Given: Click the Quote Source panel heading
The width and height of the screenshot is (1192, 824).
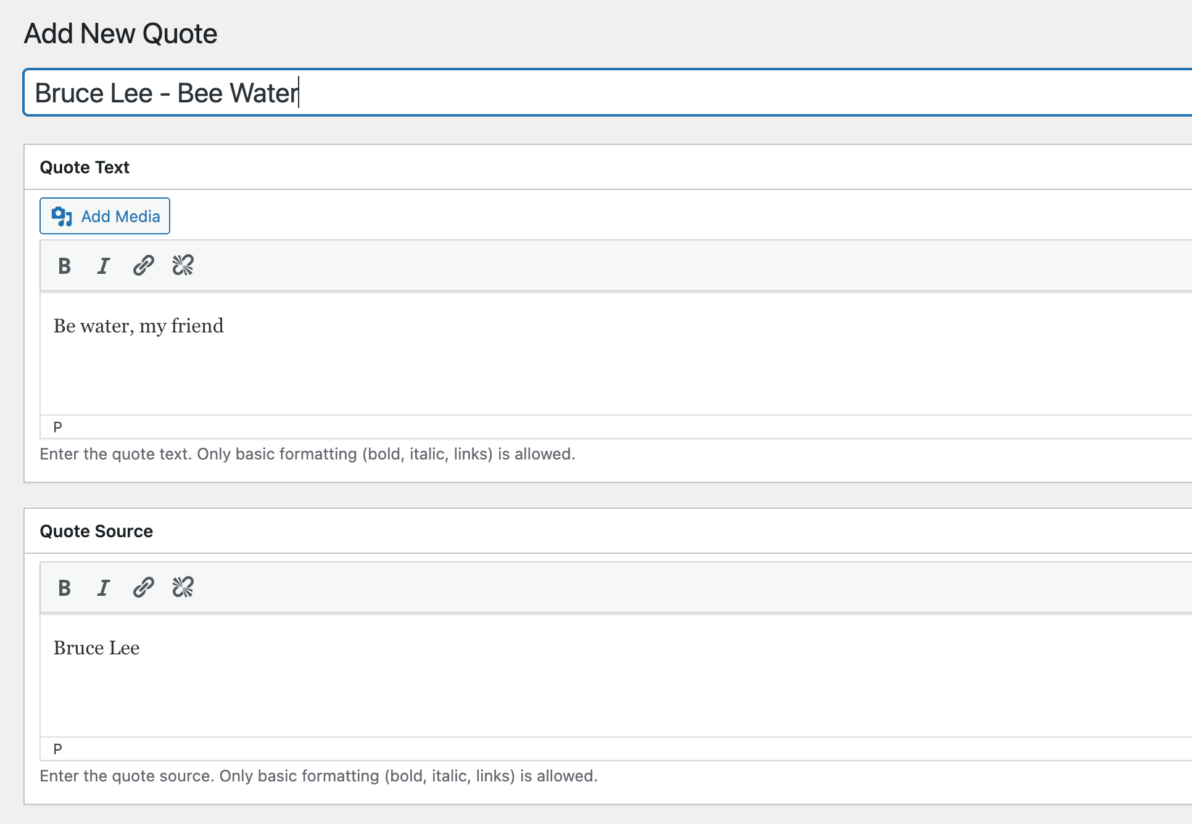Looking at the screenshot, I should pos(96,531).
